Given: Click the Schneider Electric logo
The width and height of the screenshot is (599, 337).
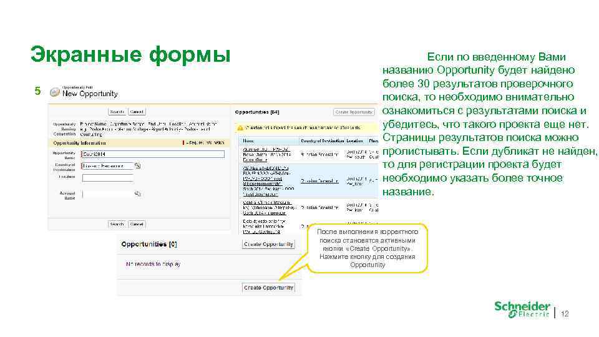Looking at the screenshot, I should (522, 310).
